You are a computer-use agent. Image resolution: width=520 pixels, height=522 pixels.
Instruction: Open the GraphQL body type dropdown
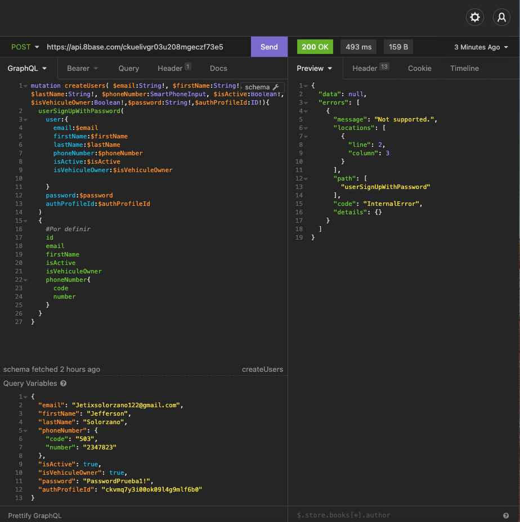coord(27,69)
